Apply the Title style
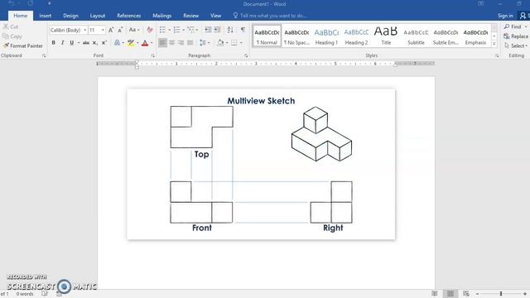 (386, 36)
